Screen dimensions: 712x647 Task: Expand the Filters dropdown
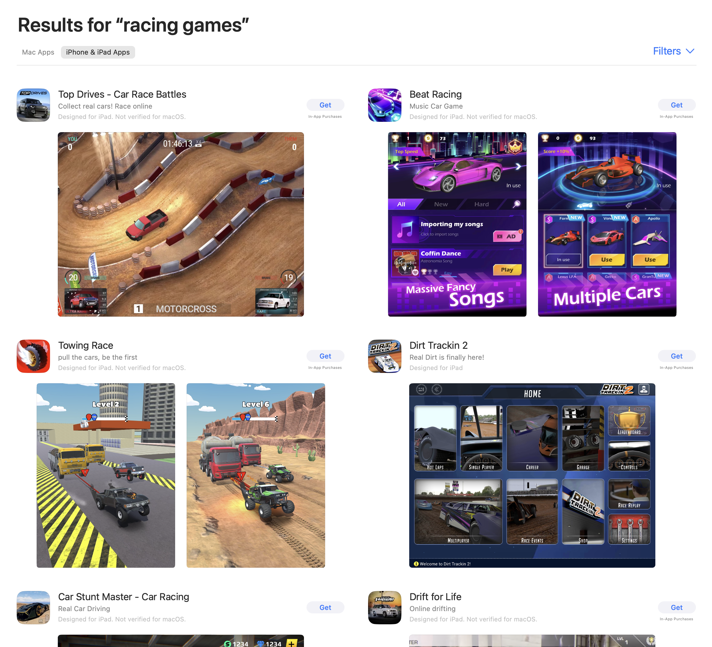tap(673, 51)
